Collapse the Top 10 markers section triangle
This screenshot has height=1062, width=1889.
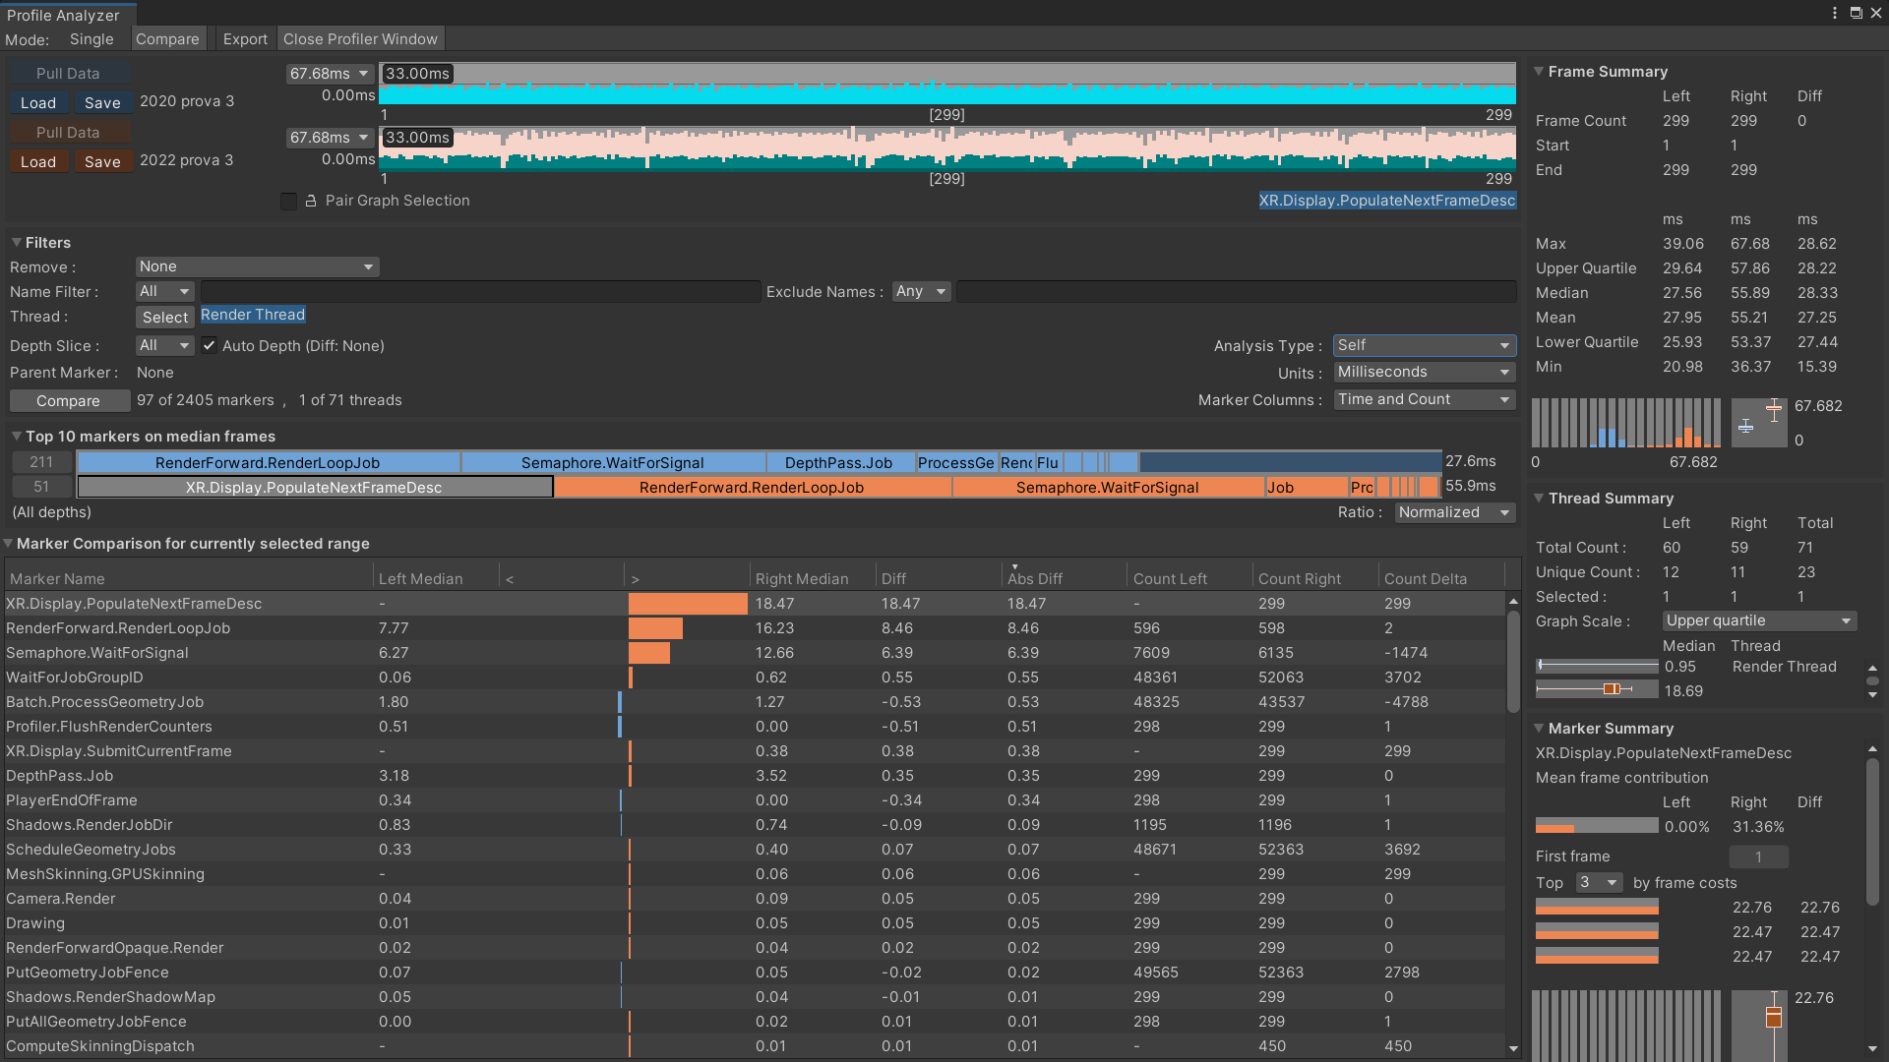click(x=16, y=437)
